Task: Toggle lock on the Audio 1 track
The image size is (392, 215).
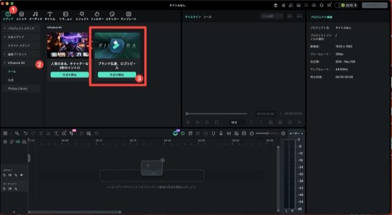Action: [x=4, y=189]
